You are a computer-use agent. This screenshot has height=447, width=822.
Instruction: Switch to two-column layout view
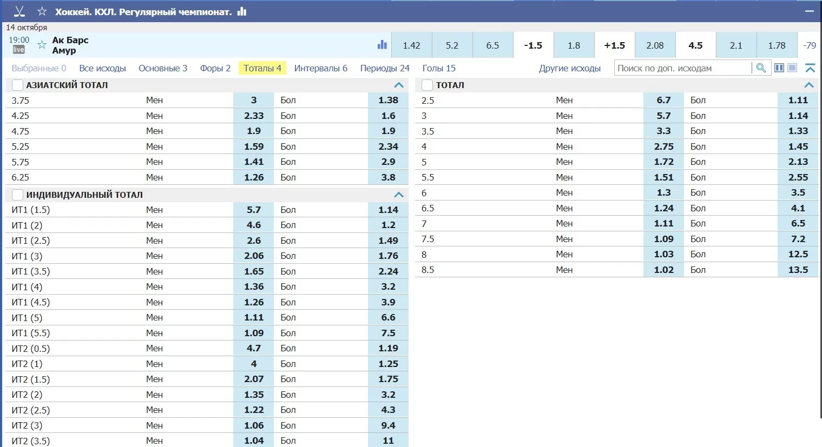point(779,68)
